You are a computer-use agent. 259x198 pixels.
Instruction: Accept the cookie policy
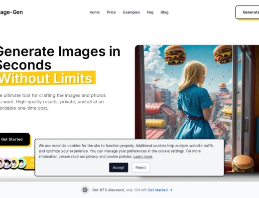click(119, 168)
